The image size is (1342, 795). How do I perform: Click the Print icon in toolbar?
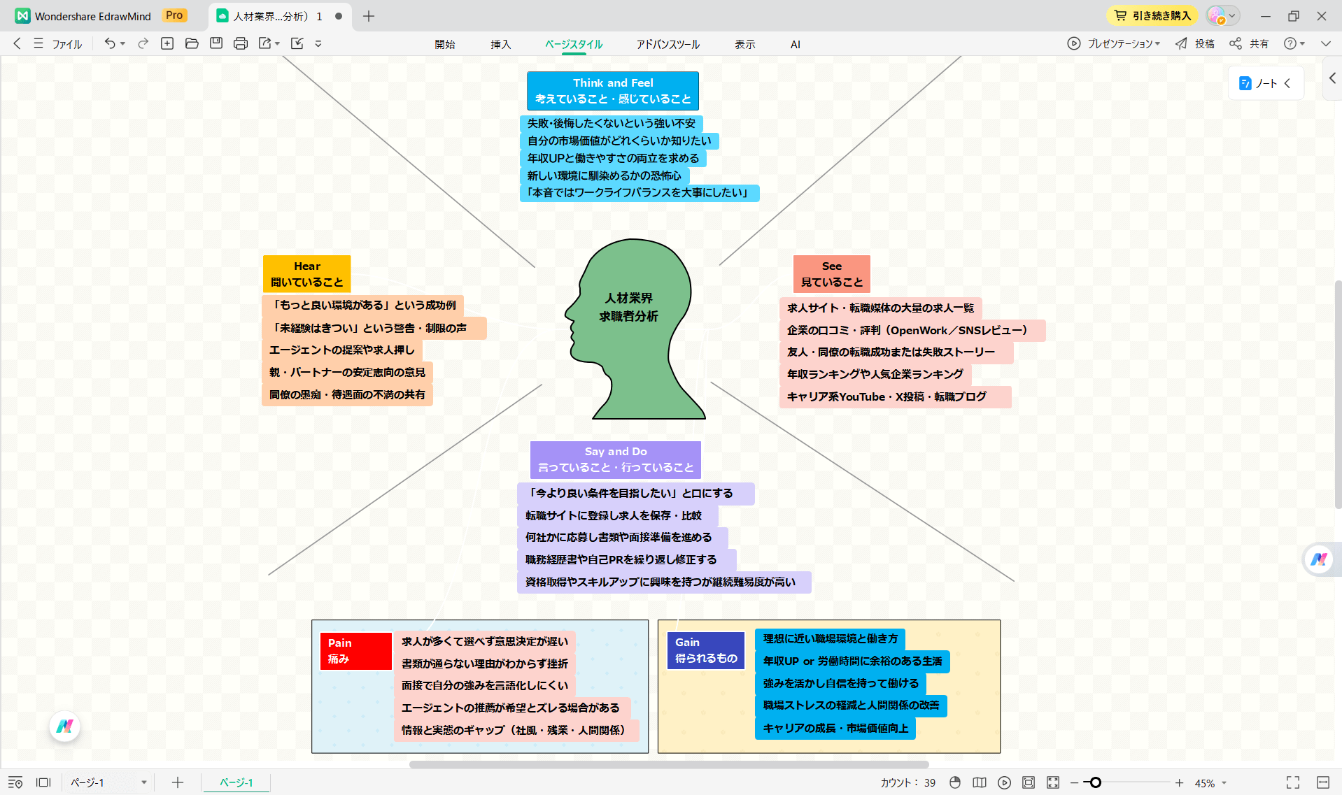(241, 43)
